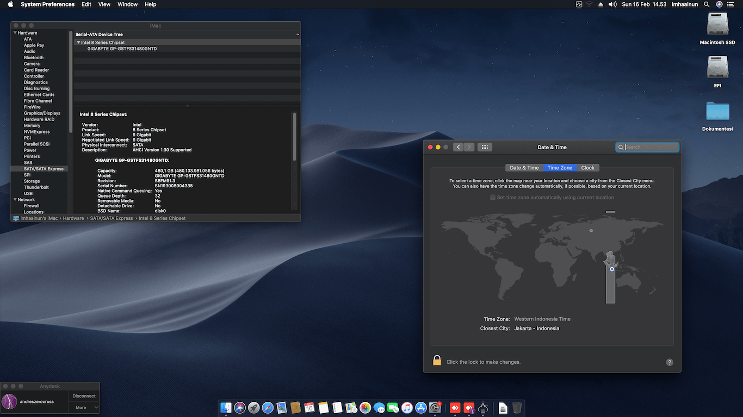Open the Window menu
This screenshot has height=417, width=743.
click(127, 4)
